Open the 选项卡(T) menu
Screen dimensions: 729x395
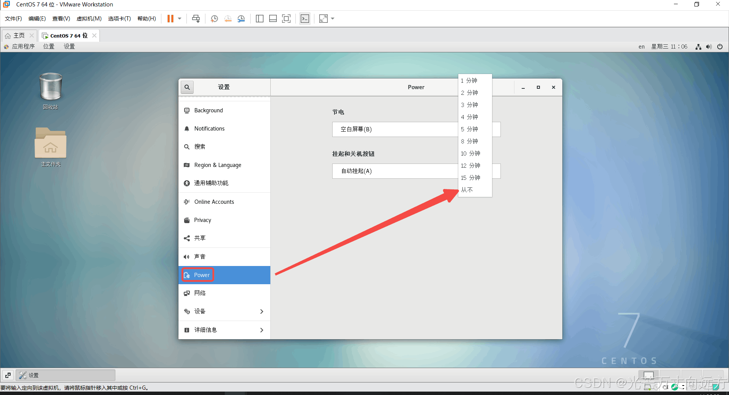[120, 19]
